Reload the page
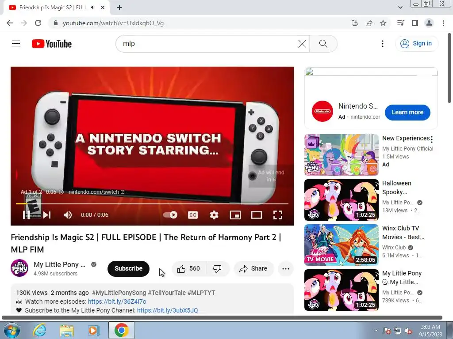This screenshot has height=339, width=453. point(38,23)
